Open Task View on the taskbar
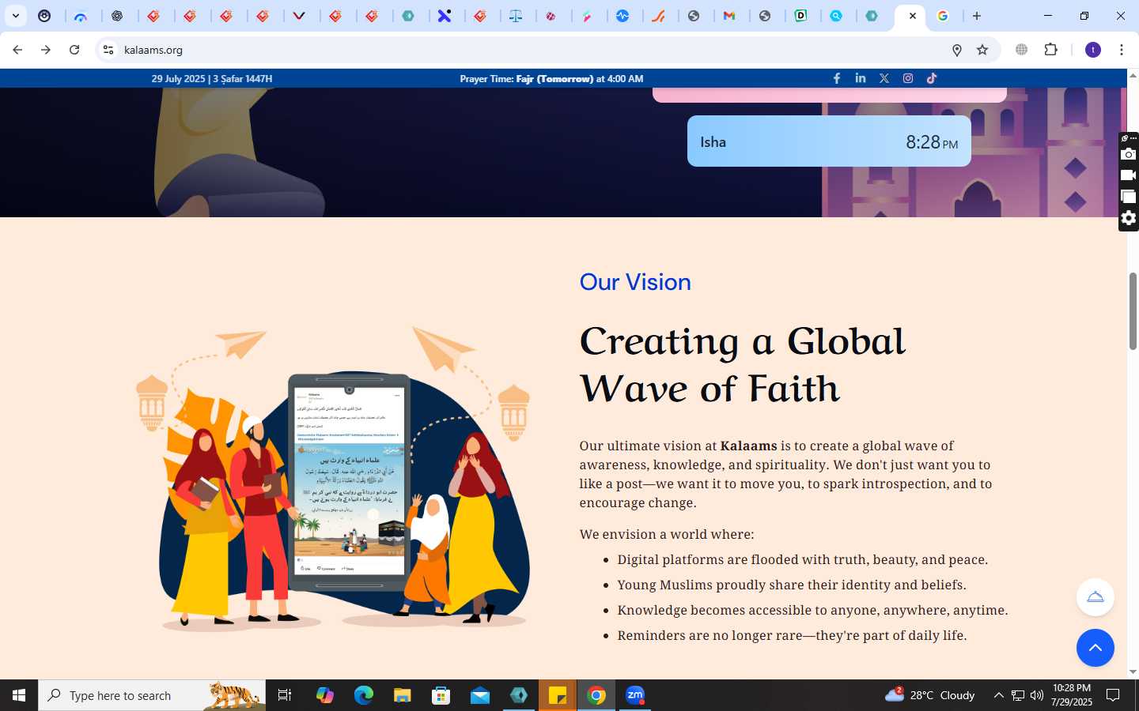 pyautogui.click(x=285, y=695)
